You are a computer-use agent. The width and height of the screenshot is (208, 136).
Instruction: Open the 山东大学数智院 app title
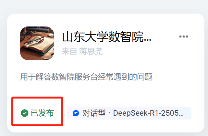pos(107,37)
